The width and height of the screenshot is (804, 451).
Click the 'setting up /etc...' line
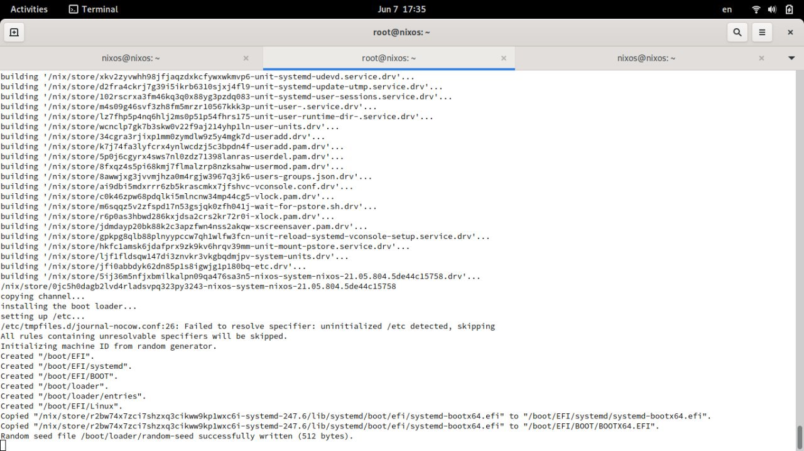(x=43, y=316)
